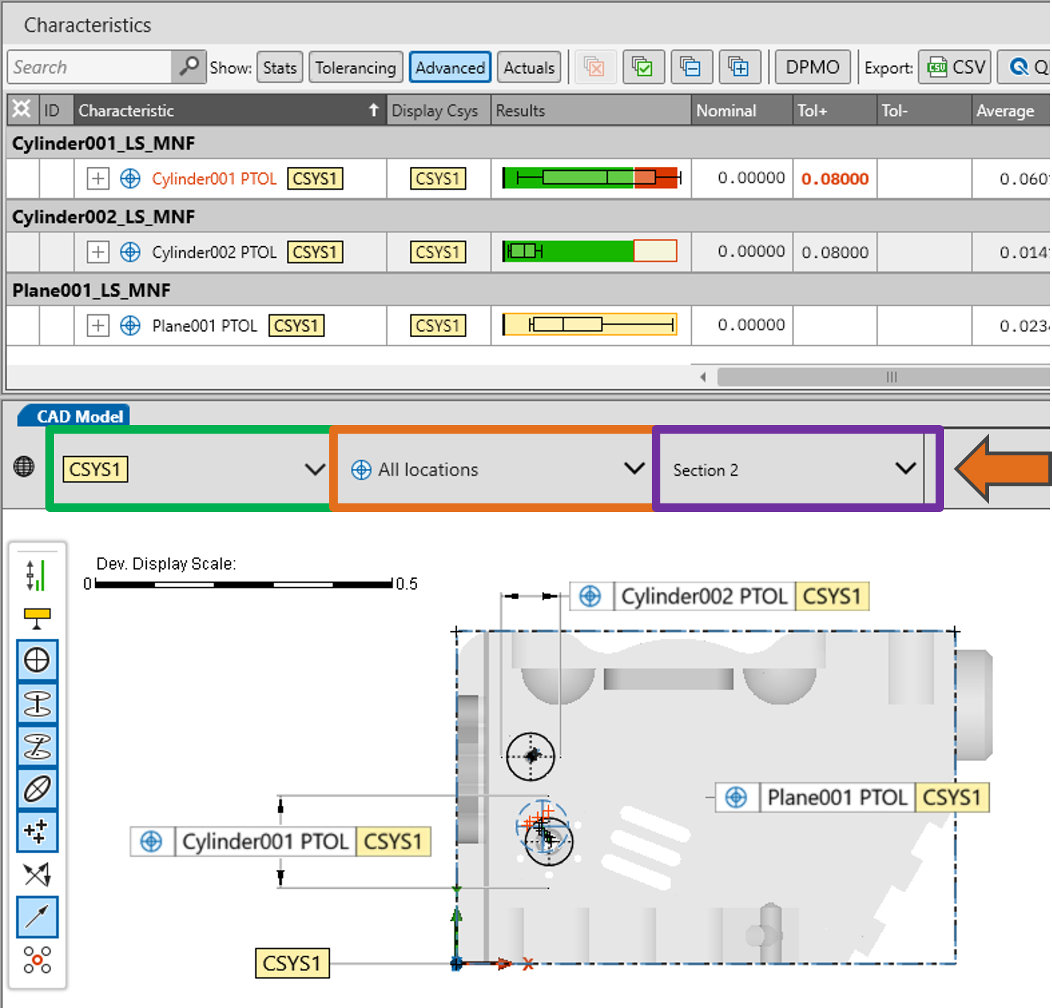
Task: Toggle the single arrow vector display
Action: click(37, 916)
